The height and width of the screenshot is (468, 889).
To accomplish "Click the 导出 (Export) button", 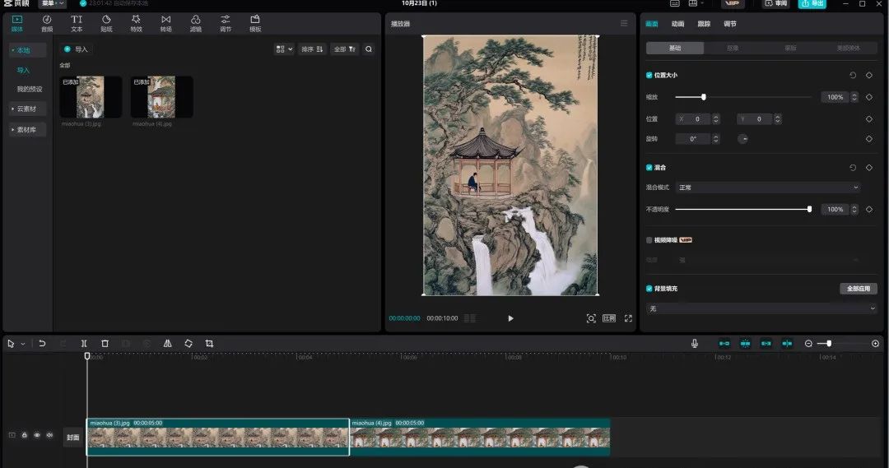I will click(x=812, y=3).
